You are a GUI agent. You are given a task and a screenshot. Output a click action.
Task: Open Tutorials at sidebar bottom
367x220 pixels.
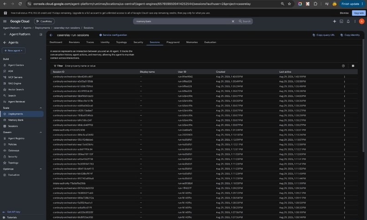coord(12,217)
